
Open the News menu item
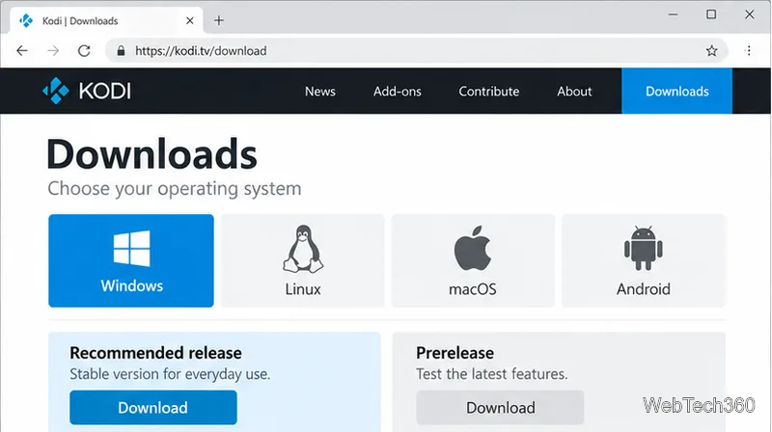pyautogui.click(x=320, y=92)
